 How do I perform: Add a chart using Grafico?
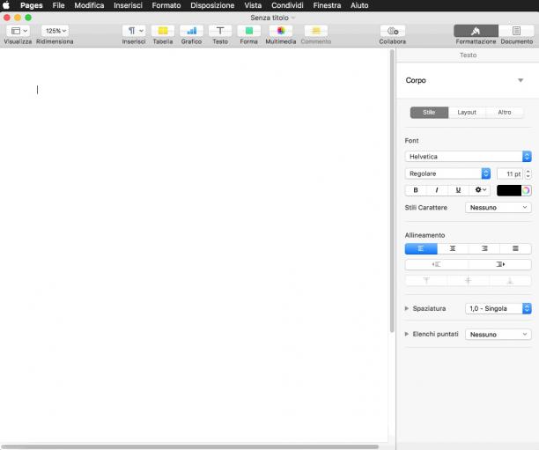point(191,31)
